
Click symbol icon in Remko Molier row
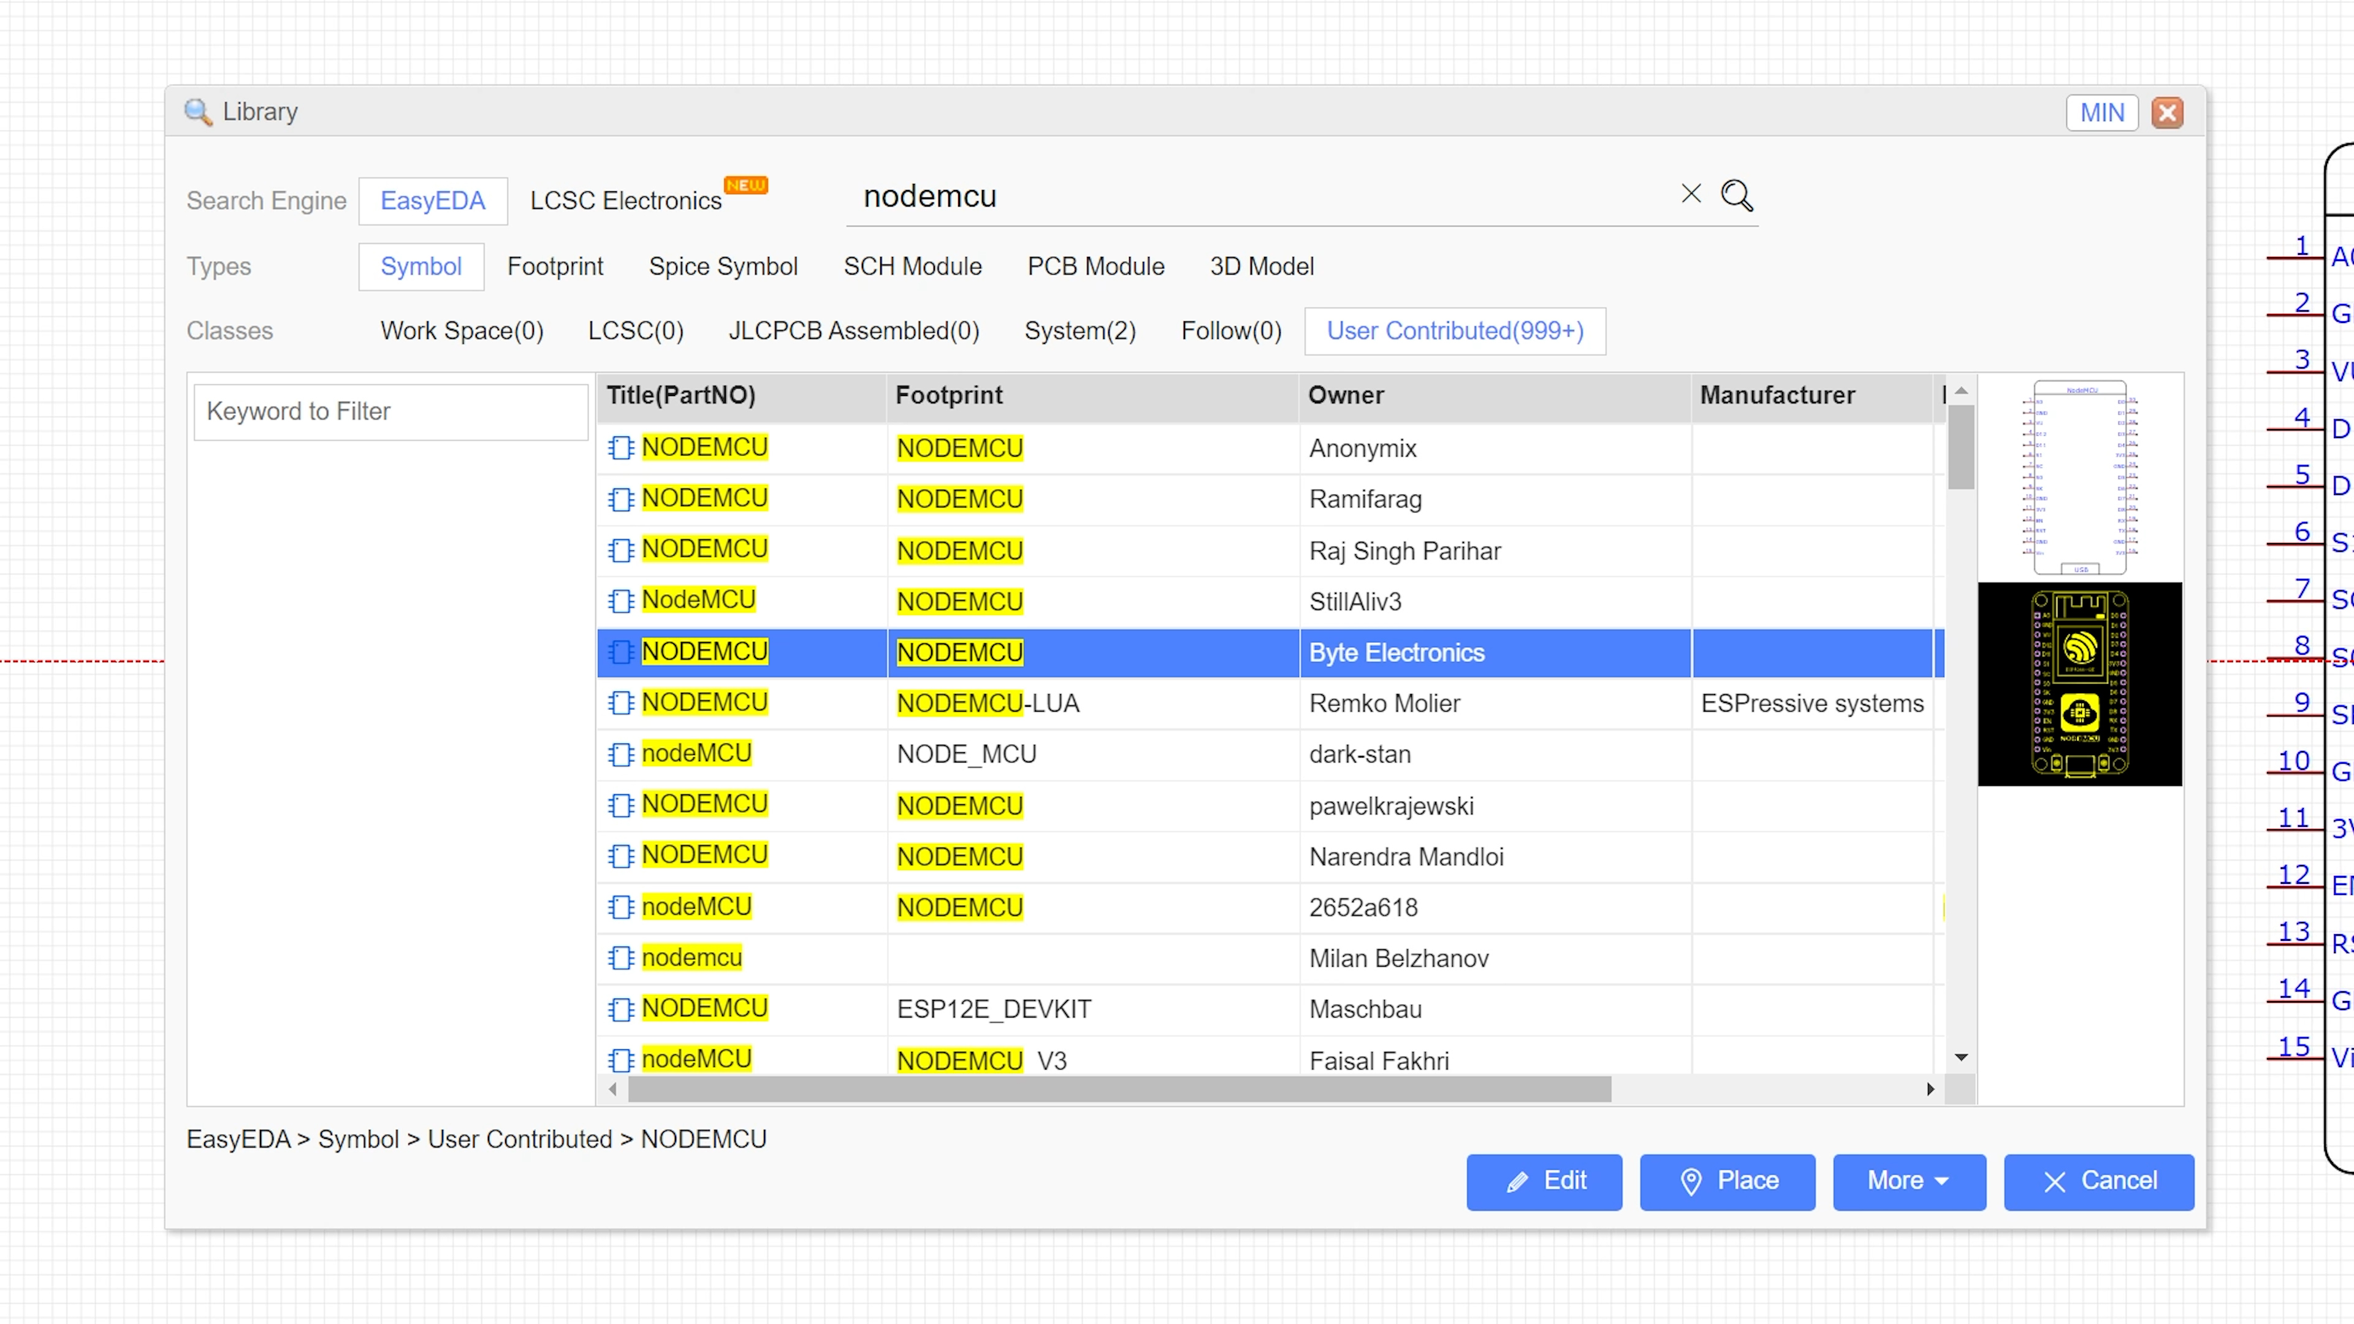coord(622,702)
